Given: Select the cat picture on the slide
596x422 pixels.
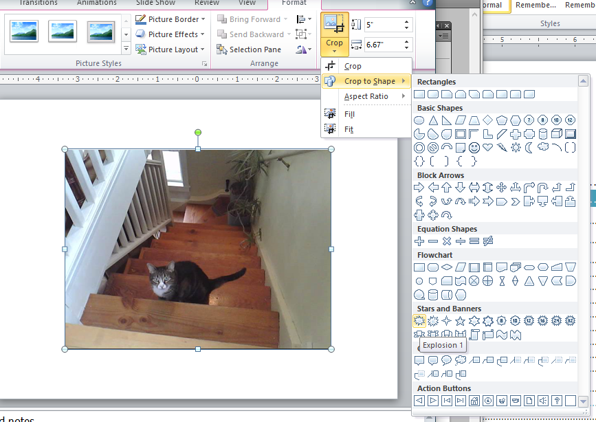Looking at the screenshot, I should (198, 249).
